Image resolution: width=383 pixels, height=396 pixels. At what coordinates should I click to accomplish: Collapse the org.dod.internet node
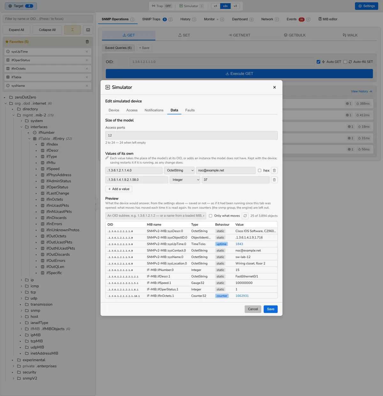6,103
